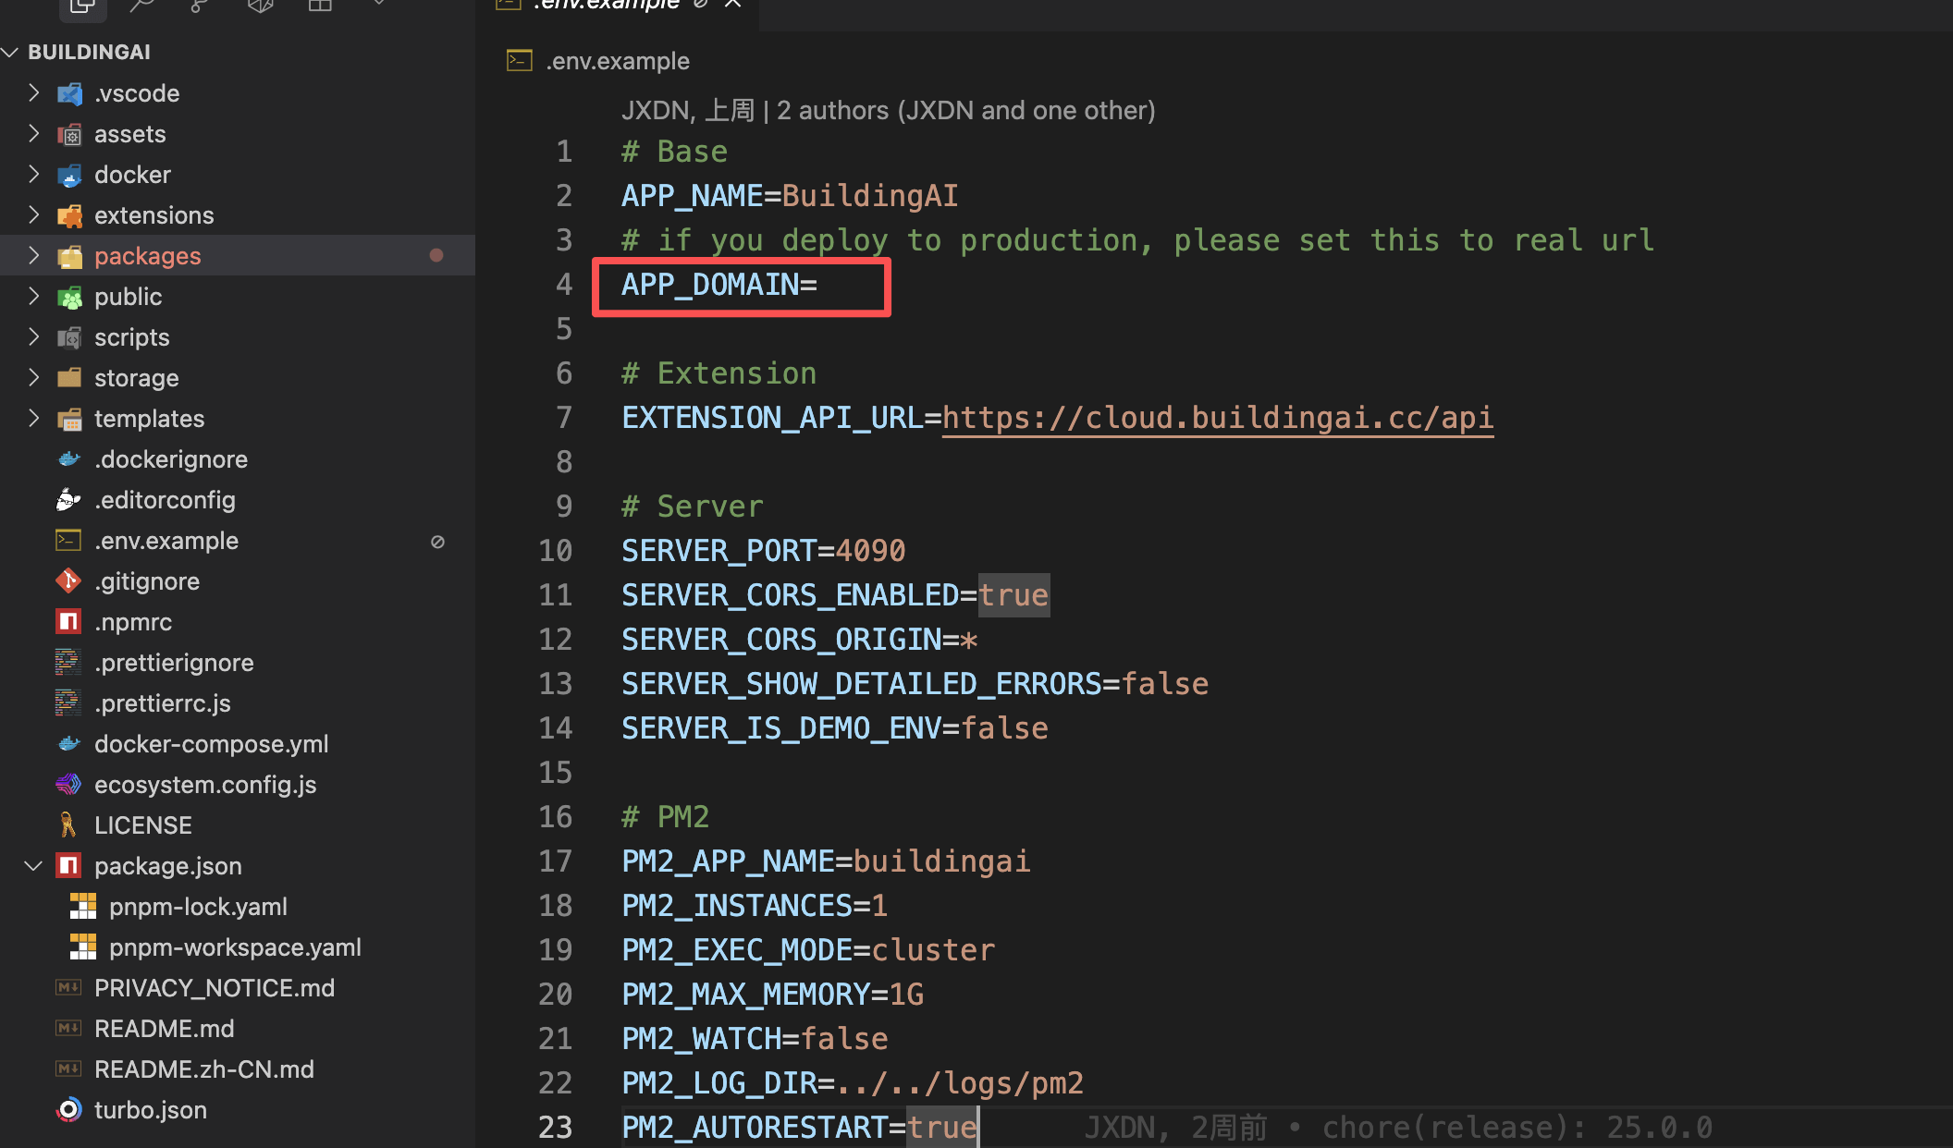Screen dimensions: 1953x1148
Task: Click the .gitignore git icon
Action: [69, 581]
